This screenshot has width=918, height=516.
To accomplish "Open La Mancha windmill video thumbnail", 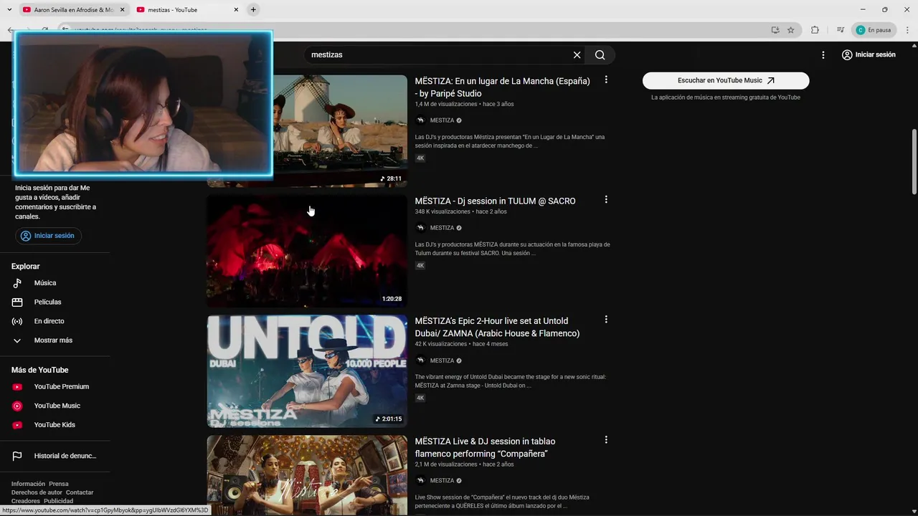I will (x=340, y=131).
